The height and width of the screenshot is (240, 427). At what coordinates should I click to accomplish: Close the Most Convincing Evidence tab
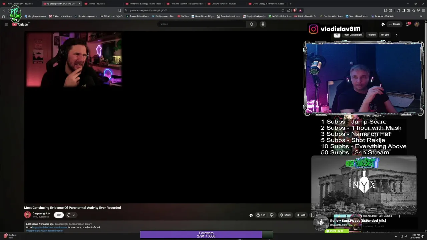[79, 4]
